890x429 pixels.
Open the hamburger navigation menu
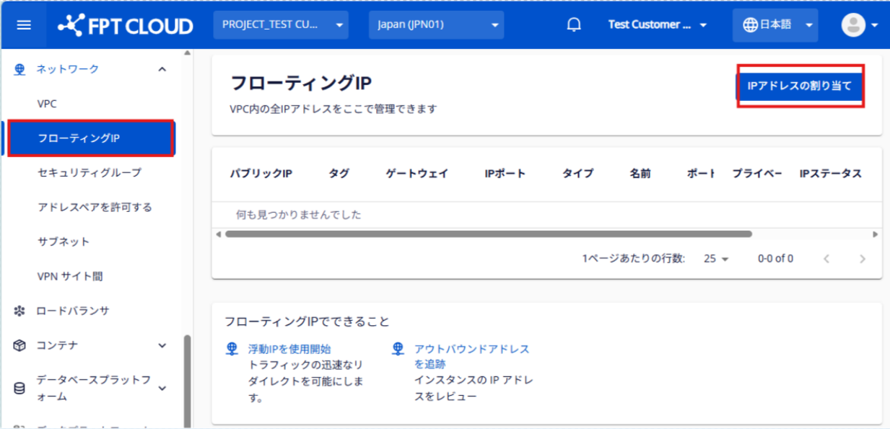[24, 25]
